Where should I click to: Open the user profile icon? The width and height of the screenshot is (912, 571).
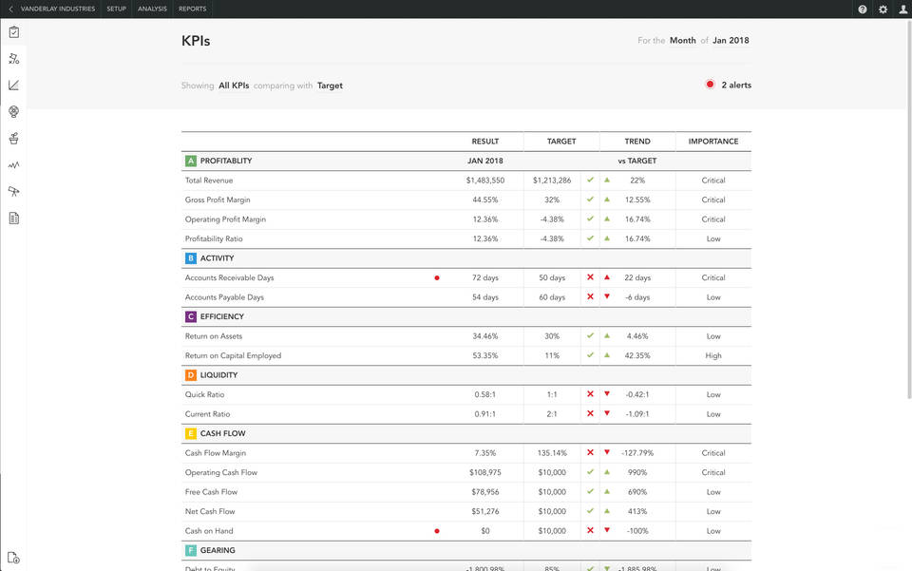click(903, 10)
